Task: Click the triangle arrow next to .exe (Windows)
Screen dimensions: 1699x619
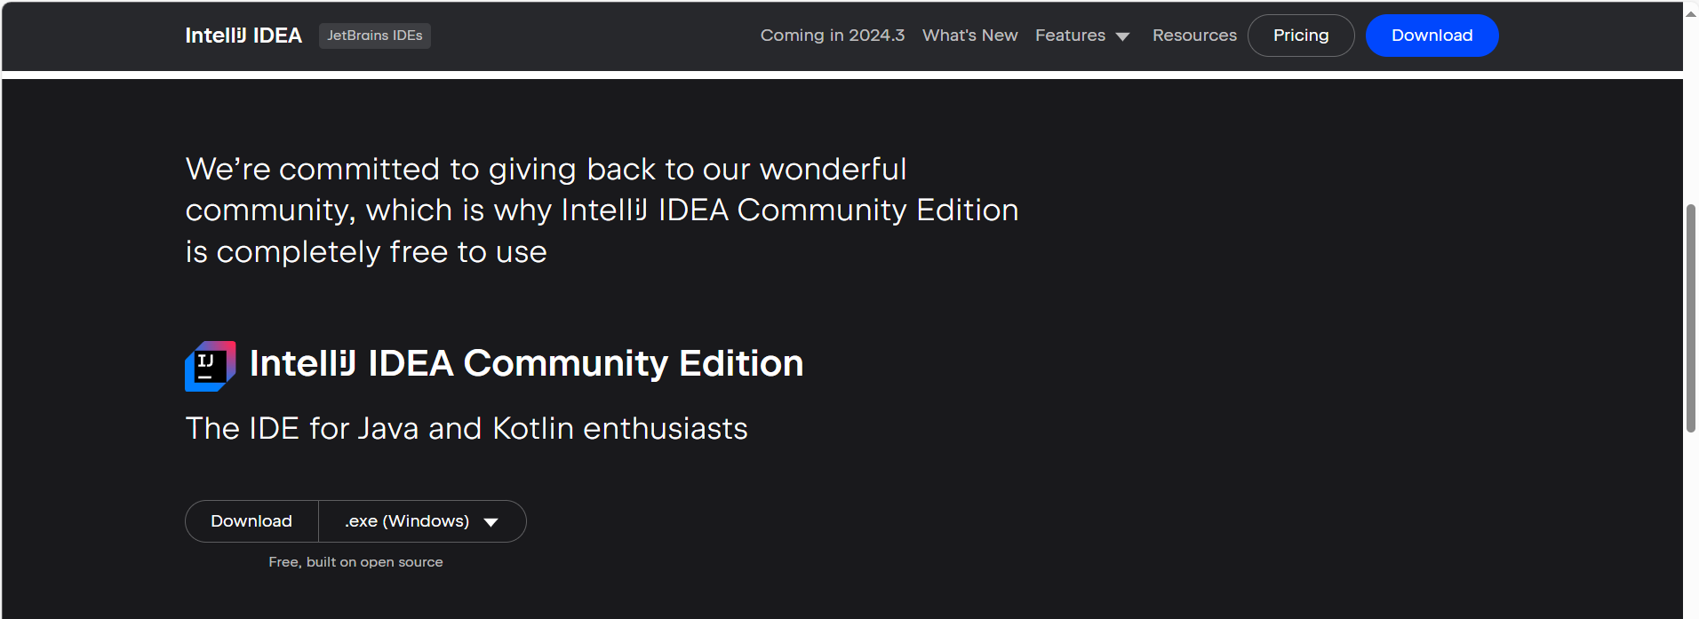Action: pyautogui.click(x=491, y=522)
